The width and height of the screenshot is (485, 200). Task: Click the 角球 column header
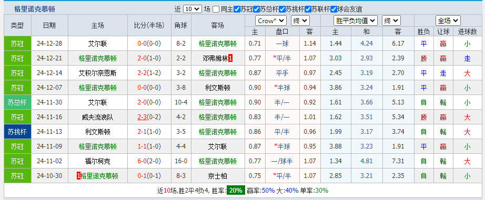[x=181, y=25]
